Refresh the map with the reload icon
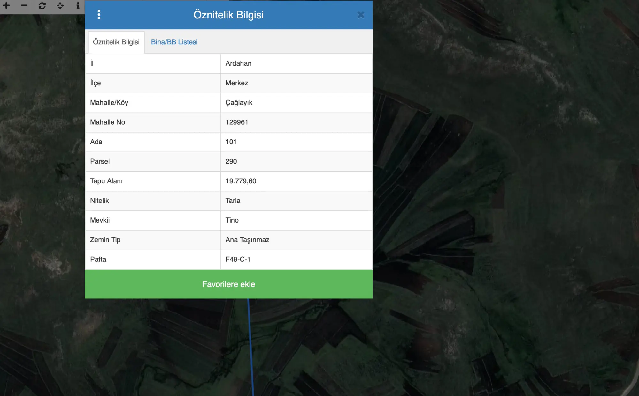639x396 pixels. (42, 6)
